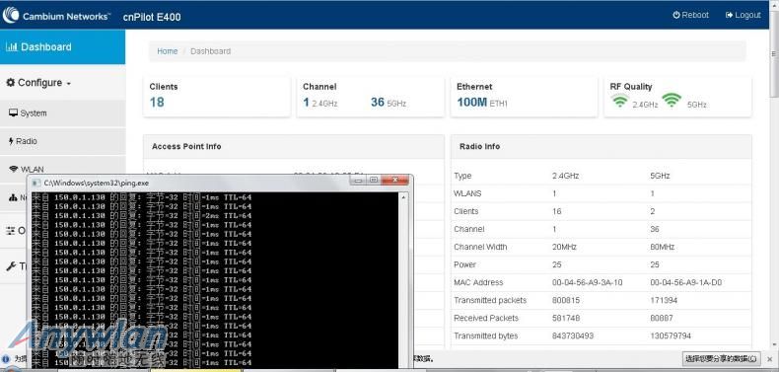Click the Dashboard bar chart icon

[x=12, y=46]
